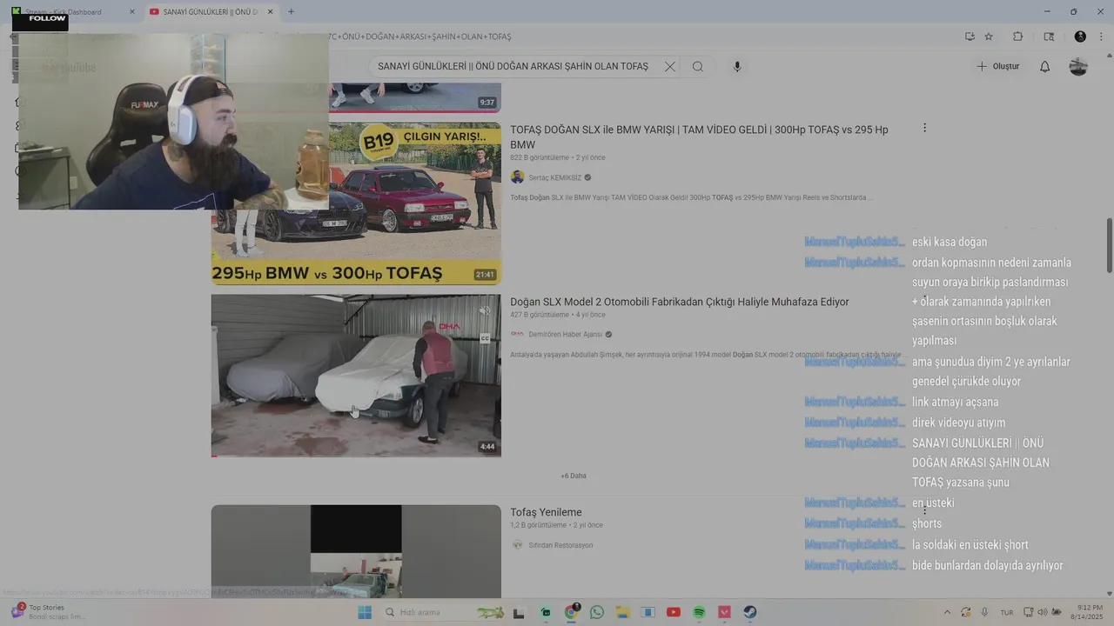This screenshot has height=626, width=1114.
Task: Open YouTube app icon in taskbar
Action: [x=673, y=612]
